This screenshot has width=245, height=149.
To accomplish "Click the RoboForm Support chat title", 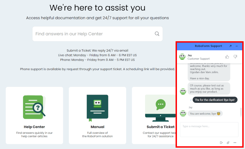I will pyautogui.click(x=208, y=46).
